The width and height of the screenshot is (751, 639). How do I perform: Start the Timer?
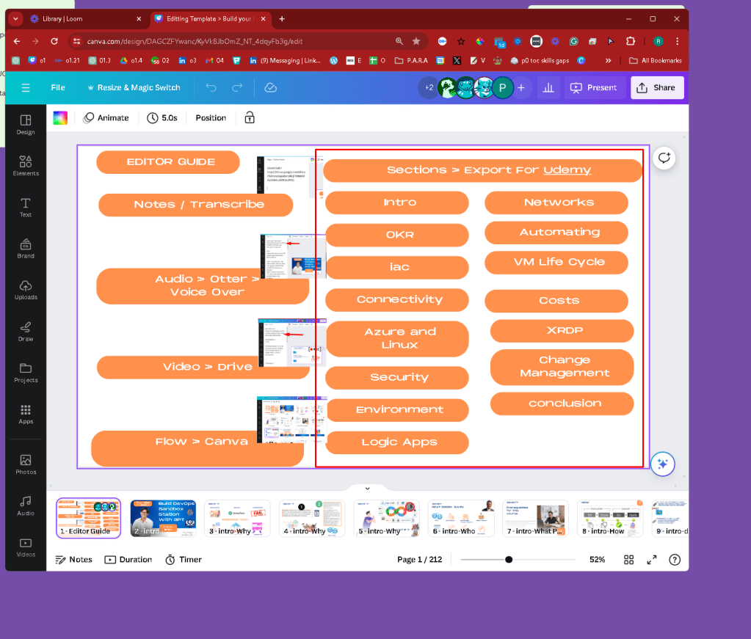tap(184, 560)
